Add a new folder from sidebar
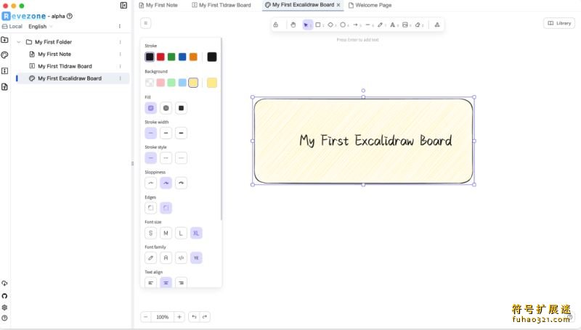This screenshot has height=330, width=581. [4, 40]
